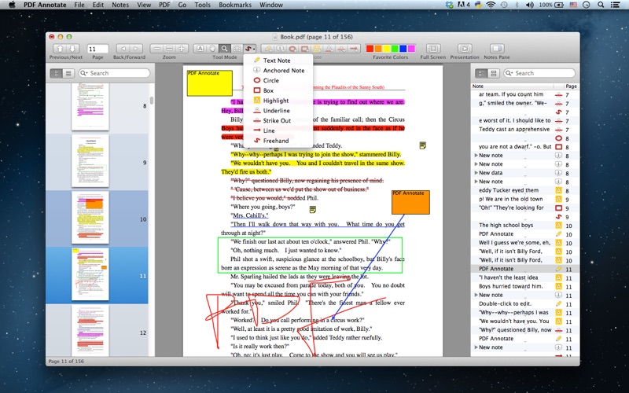
Task: Open Spotlight search in menu bar
Action: tap(601, 5)
